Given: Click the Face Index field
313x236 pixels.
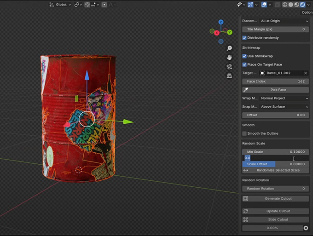Looking at the screenshot, I should [x=275, y=81].
